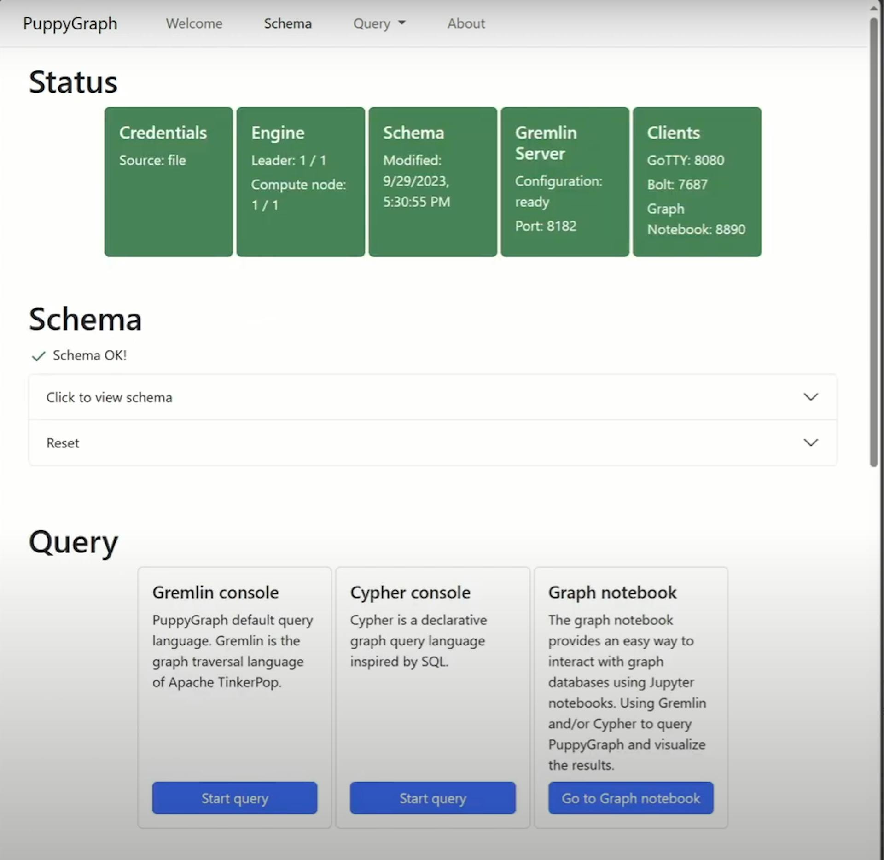884x860 pixels.
Task: Click the Schema OK checkmark icon
Action: [x=38, y=356]
